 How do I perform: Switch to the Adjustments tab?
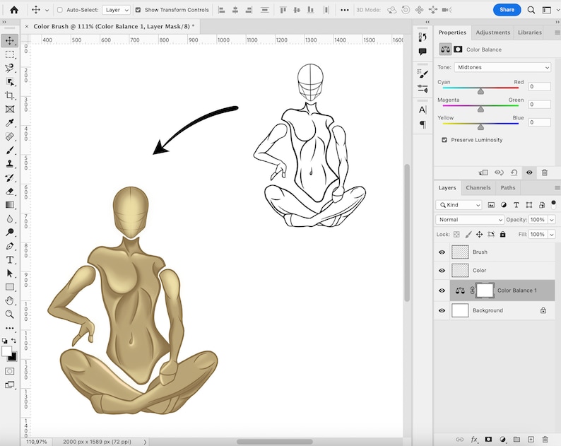click(492, 33)
